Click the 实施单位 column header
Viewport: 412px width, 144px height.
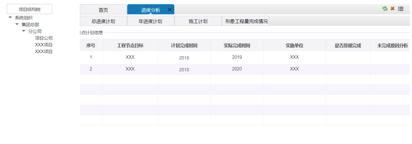[x=295, y=45]
